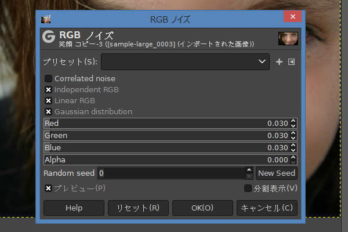Click the window icon in title bar
The image size is (348, 232).
[46, 19]
